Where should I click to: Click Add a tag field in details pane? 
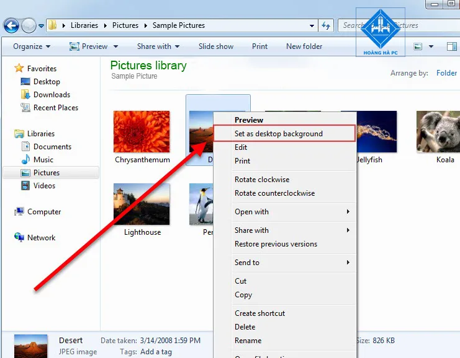[156, 352]
